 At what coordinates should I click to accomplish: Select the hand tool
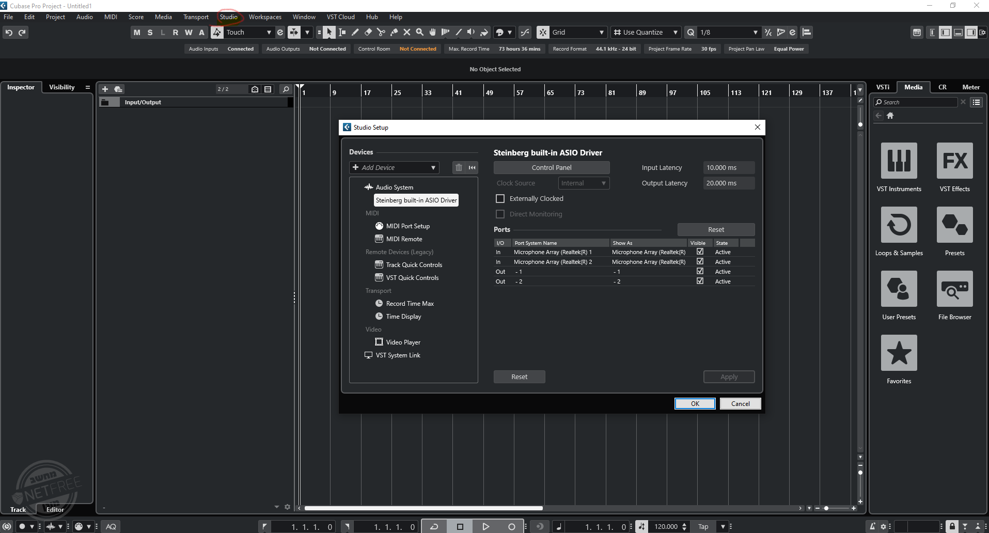click(432, 32)
